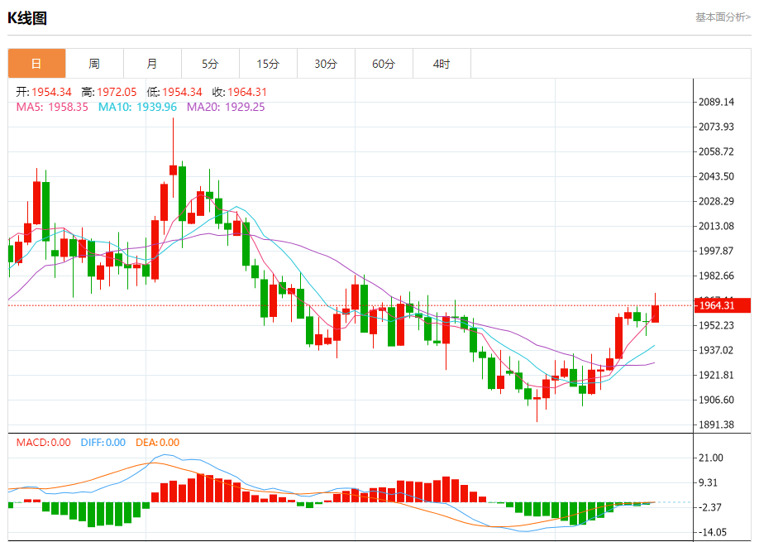Click the 9.31 MACD axis label

[x=709, y=483]
